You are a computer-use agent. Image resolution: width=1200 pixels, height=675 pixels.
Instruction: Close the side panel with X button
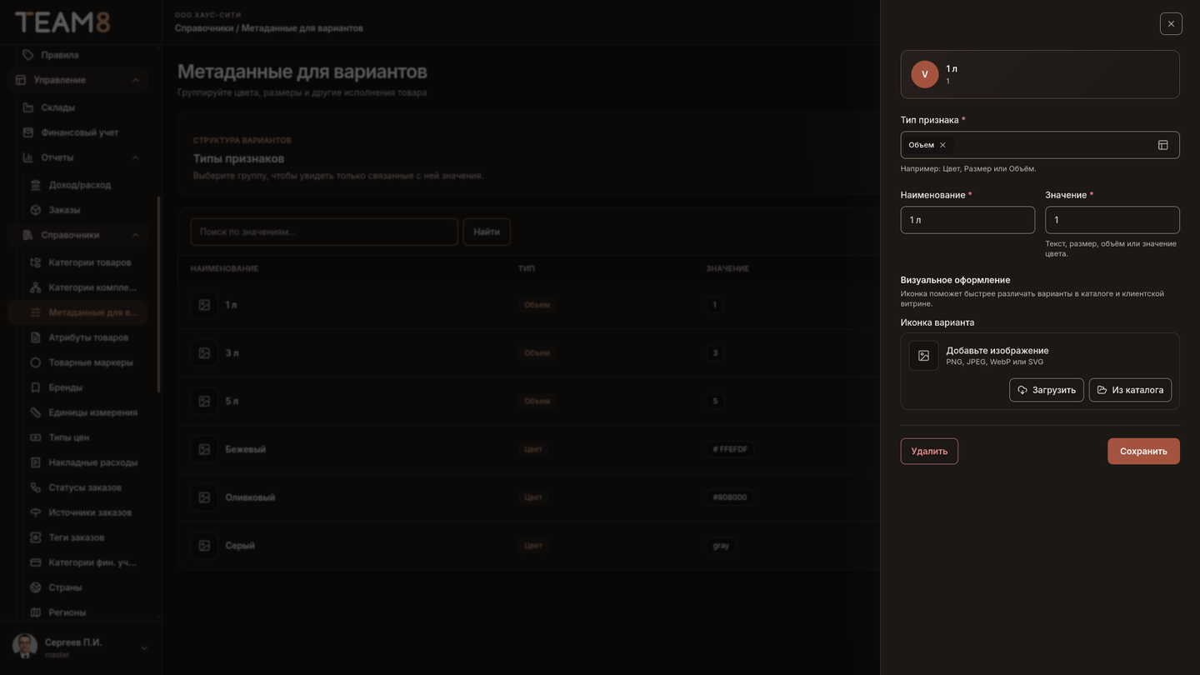click(x=1171, y=23)
